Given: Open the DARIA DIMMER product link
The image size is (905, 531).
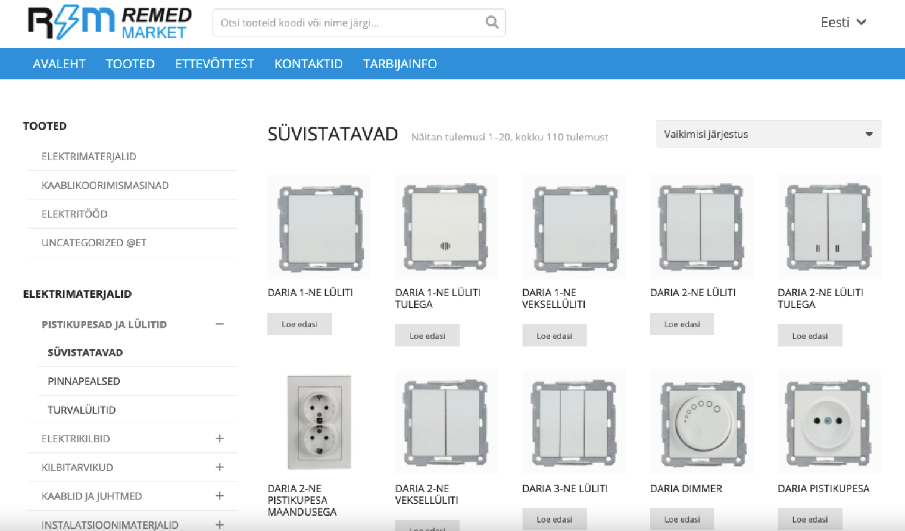Looking at the screenshot, I should pos(685,488).
